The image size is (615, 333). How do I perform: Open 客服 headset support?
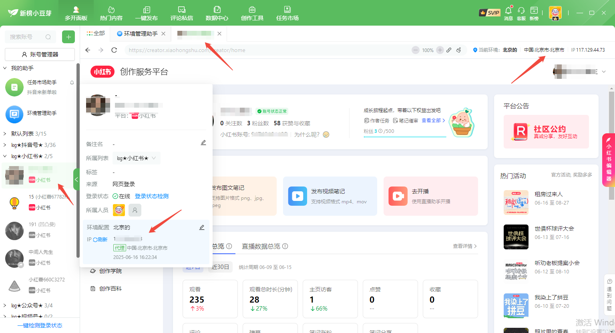pos(521,13)
